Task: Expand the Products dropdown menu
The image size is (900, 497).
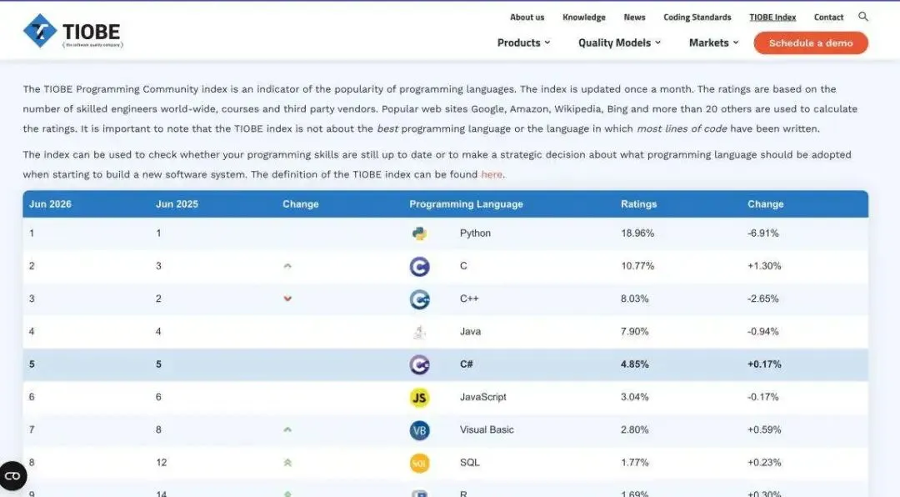Action: click(x=523, y=43)
